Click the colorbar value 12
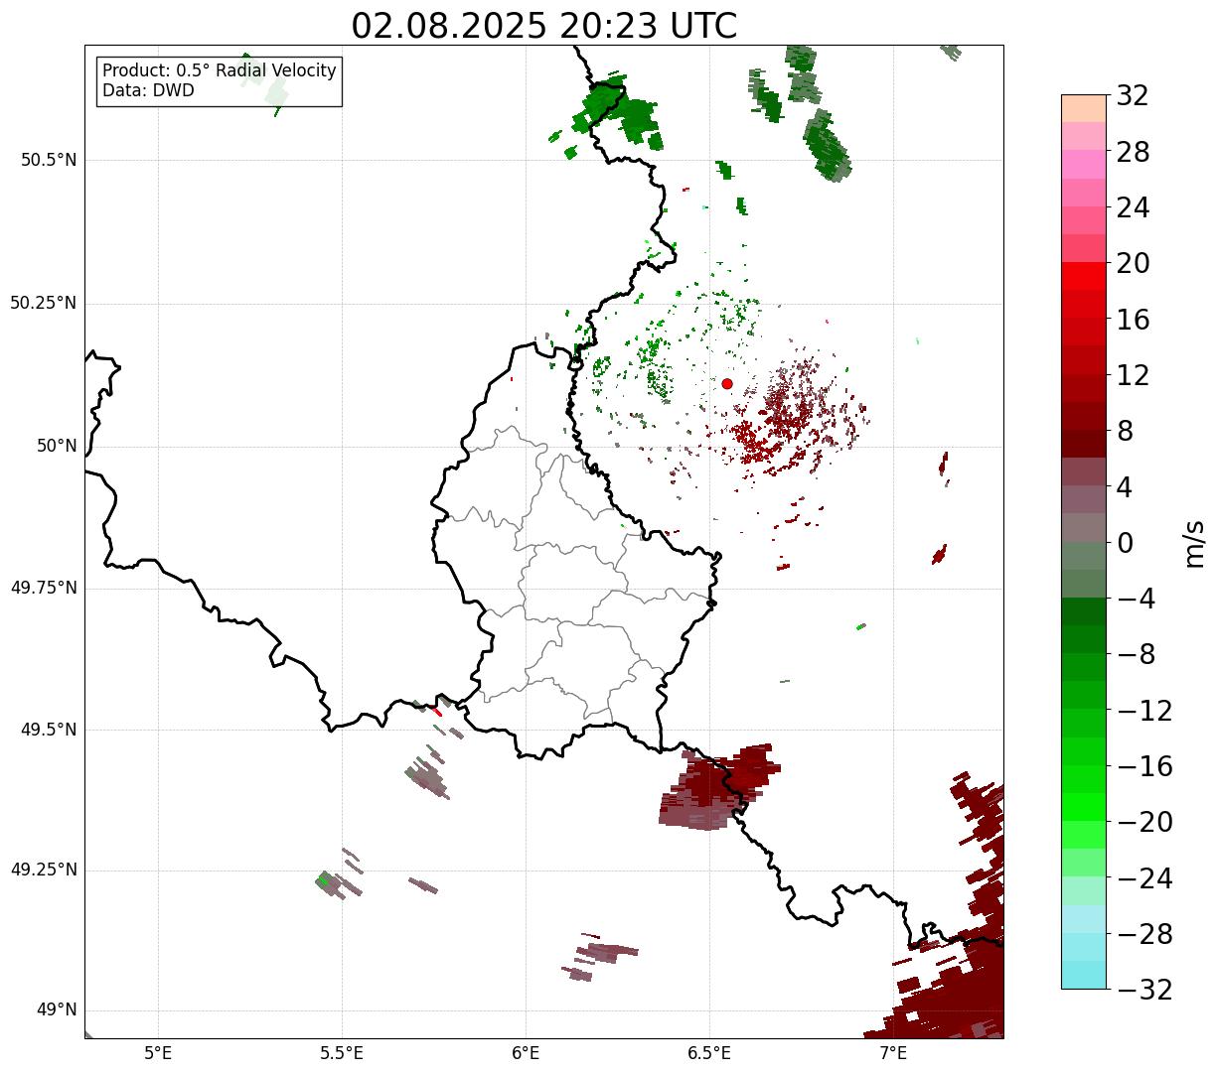The height and width of the screenshot is (1073, 1217). [x=1133, y=375]
